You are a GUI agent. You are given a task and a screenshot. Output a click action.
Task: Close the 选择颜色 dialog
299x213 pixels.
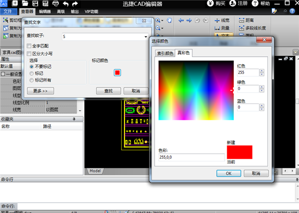264,40
